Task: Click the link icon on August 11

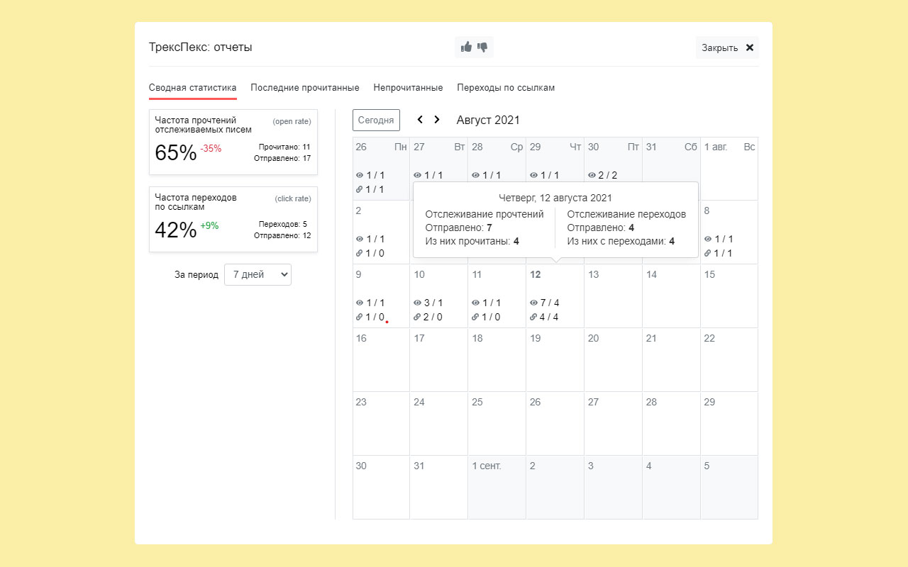Action: (475, 317)
